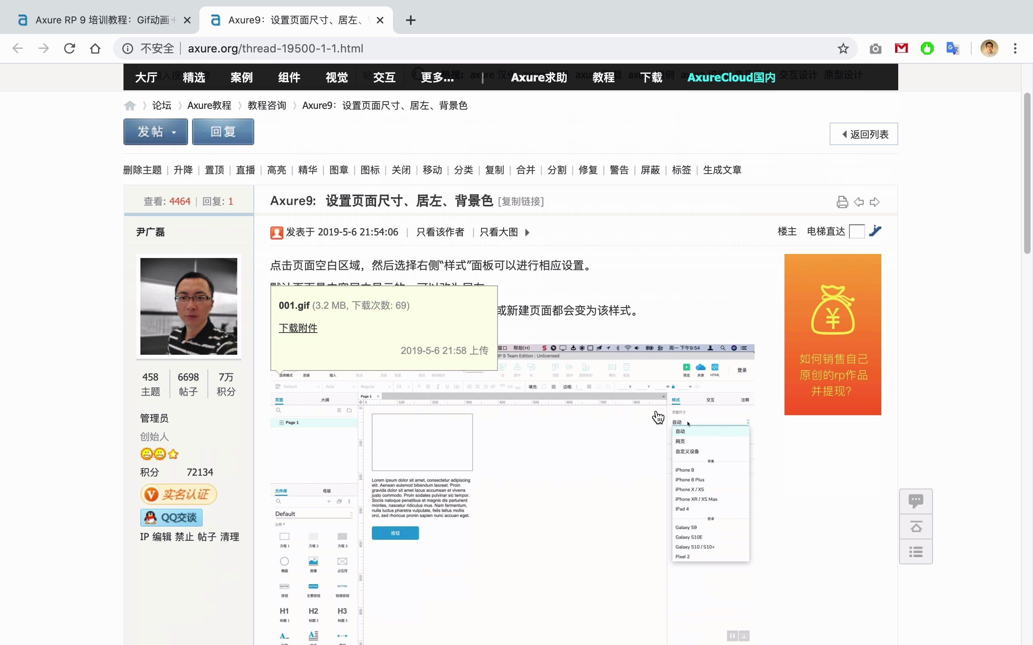Open author 尹广磊 profile name
Screen dimensions: 1033x645
(150, 232)
